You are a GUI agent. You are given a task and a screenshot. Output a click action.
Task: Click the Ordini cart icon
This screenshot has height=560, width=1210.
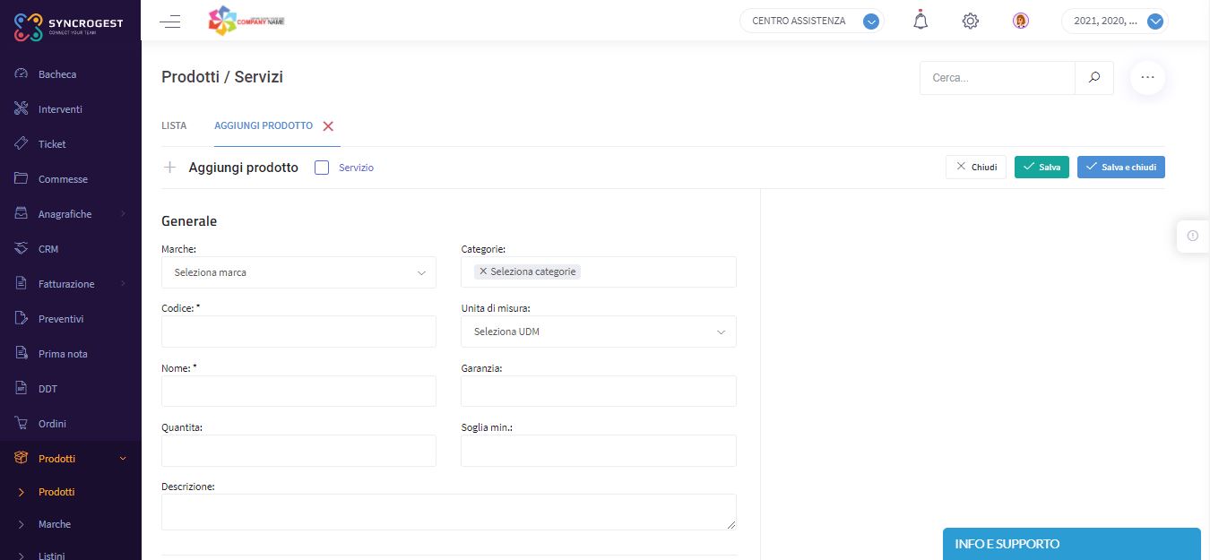pos(22,424)
